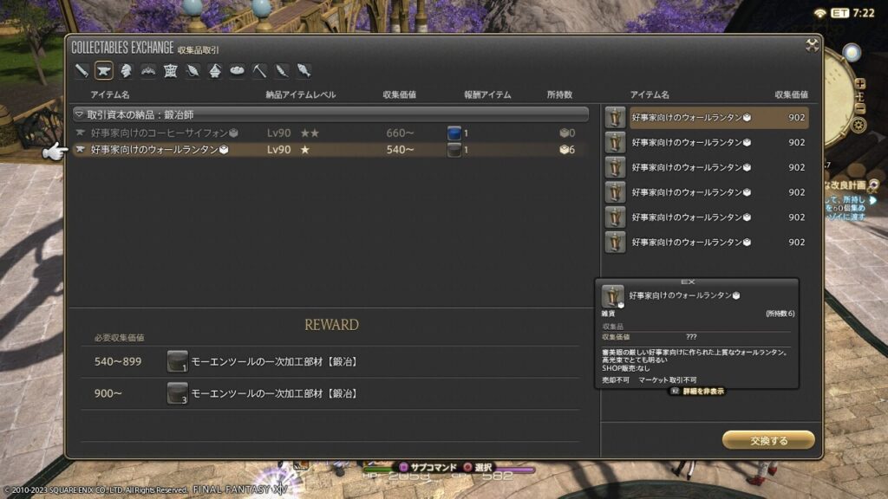The width and height of the screenshot is (888, 499).
Task: Open the Goldsmith class icon tab
Action: pos(148,71)
